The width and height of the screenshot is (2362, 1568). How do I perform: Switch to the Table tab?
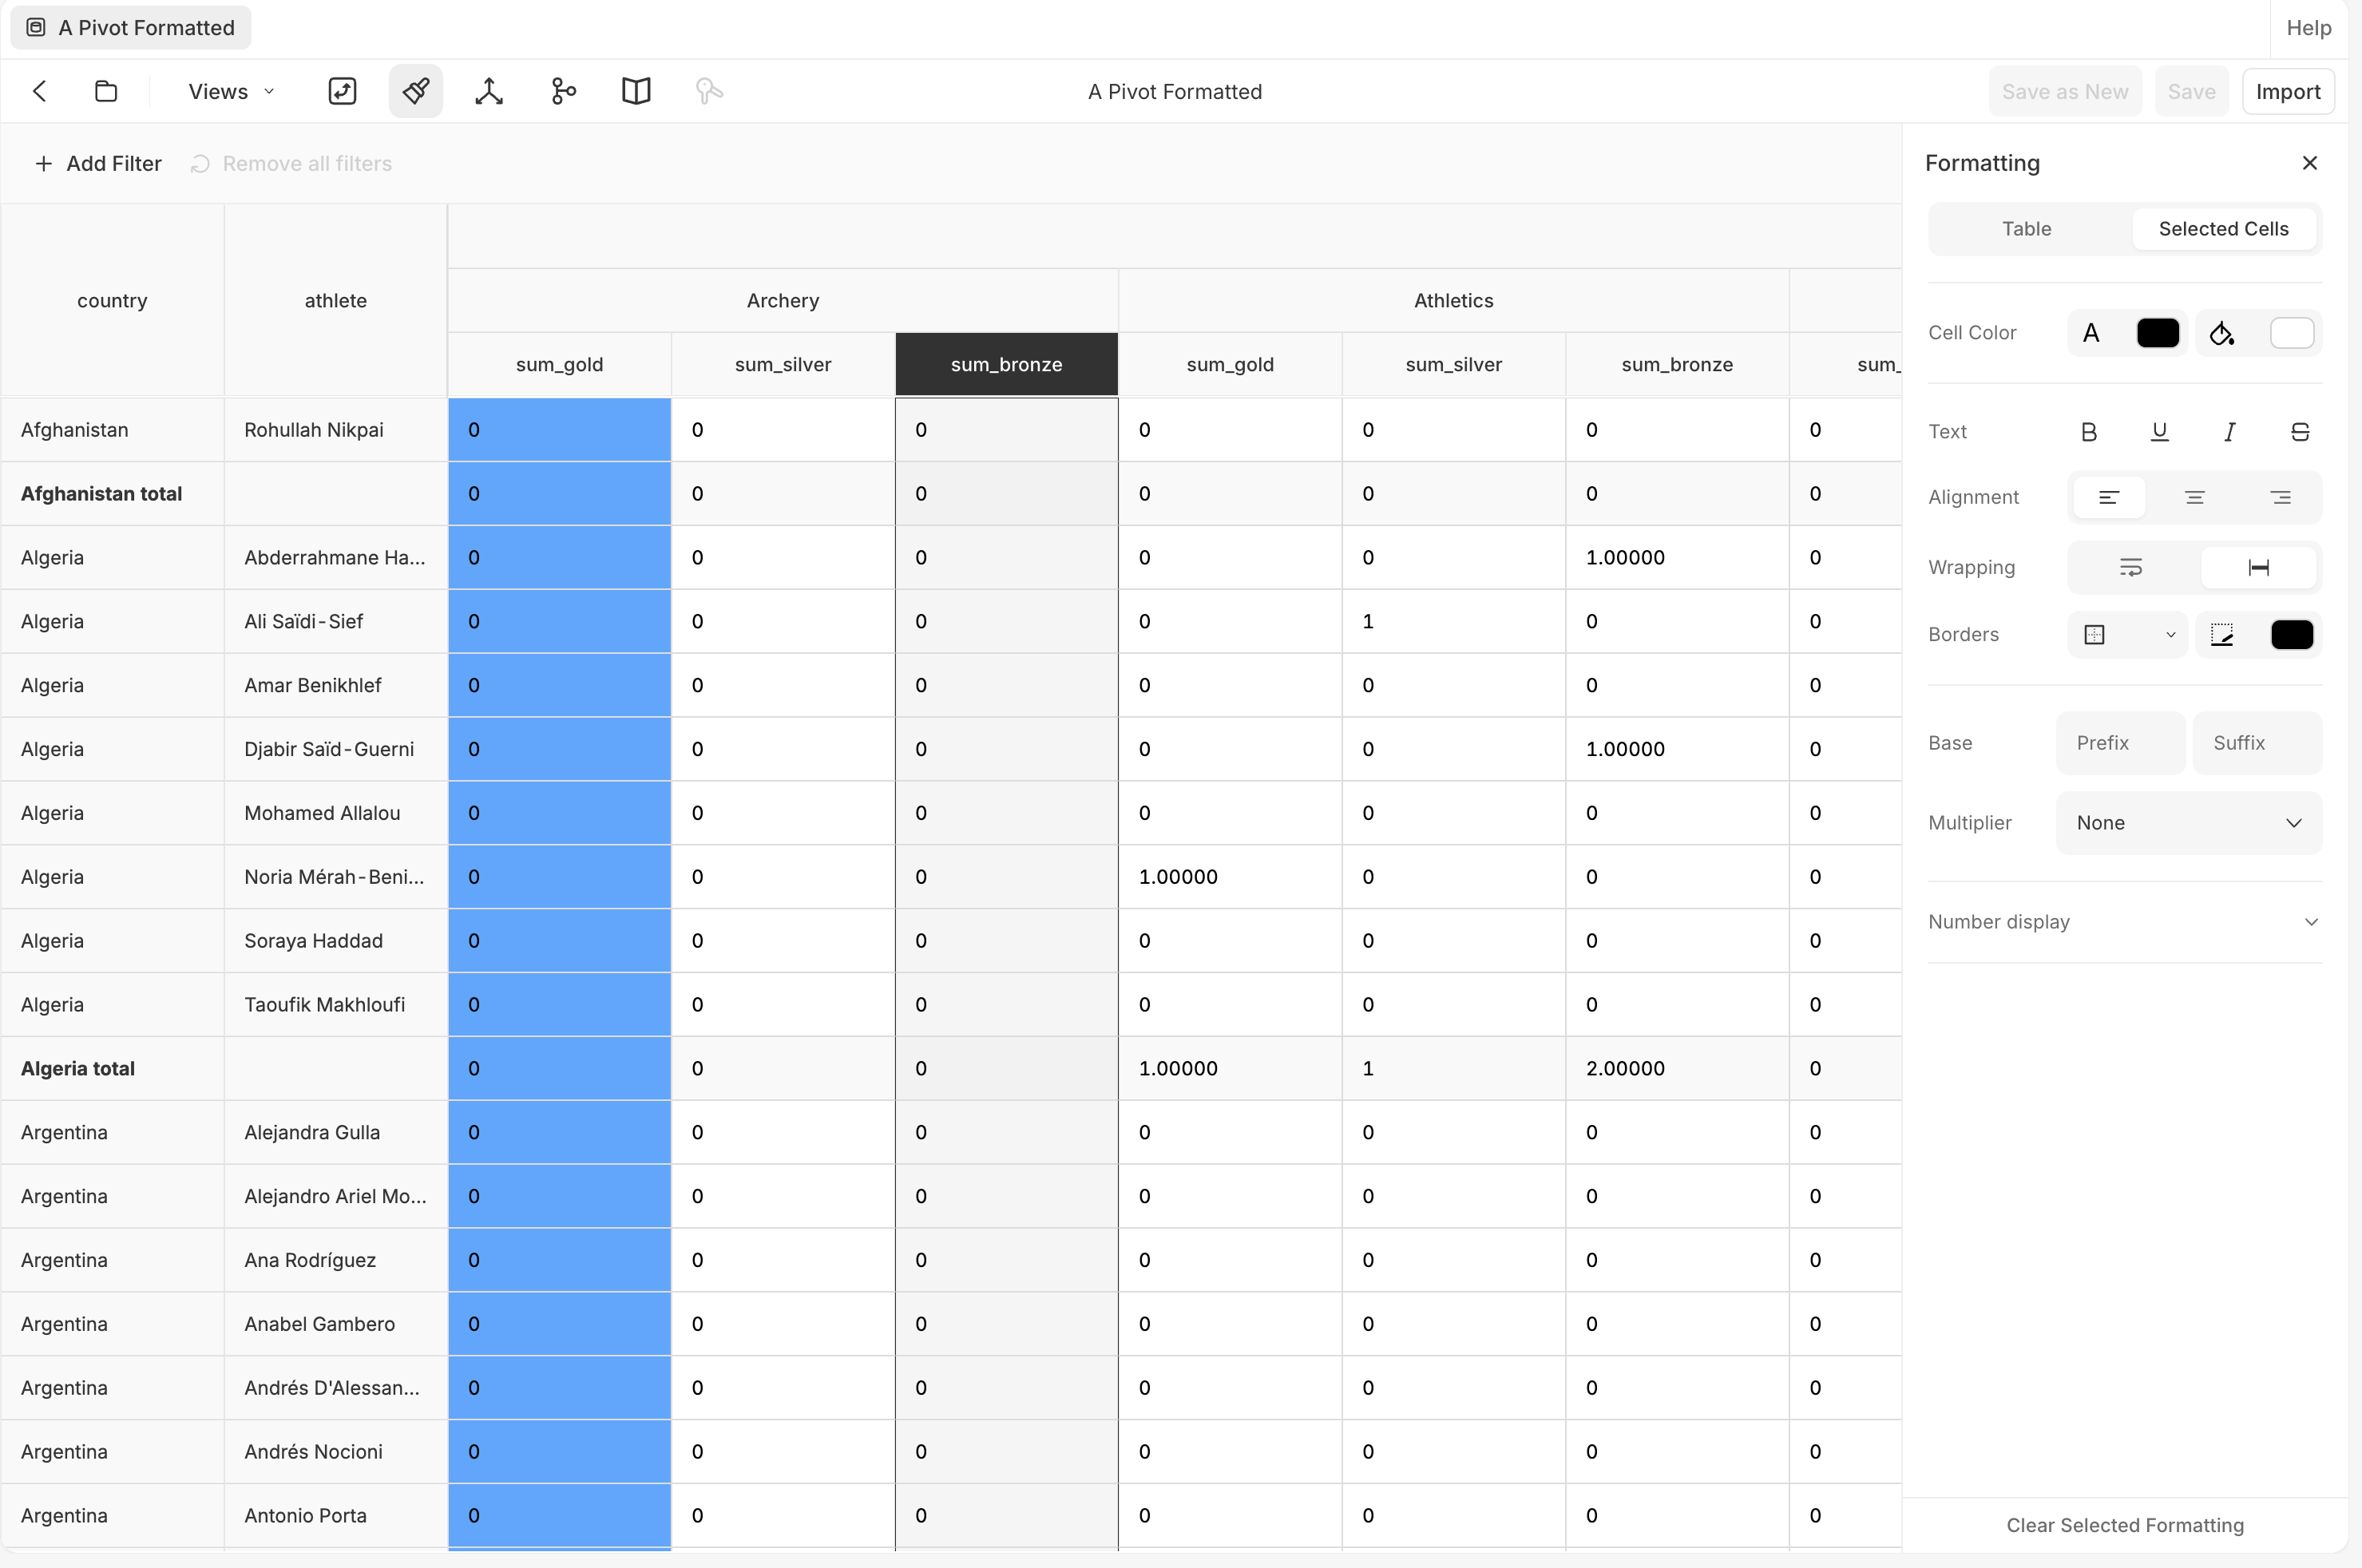pyautogui.click(x=2027, y=229)
